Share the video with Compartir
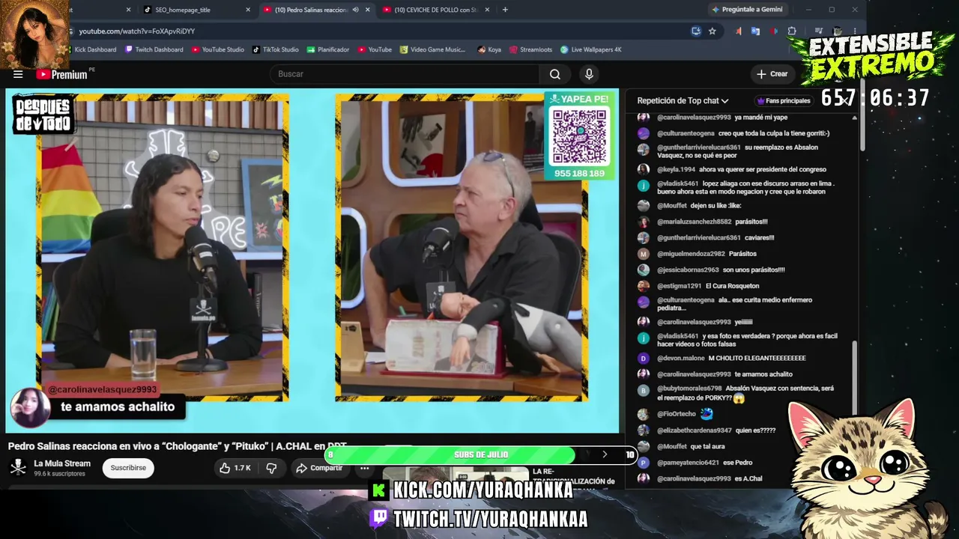 click(x=319, y=468)
